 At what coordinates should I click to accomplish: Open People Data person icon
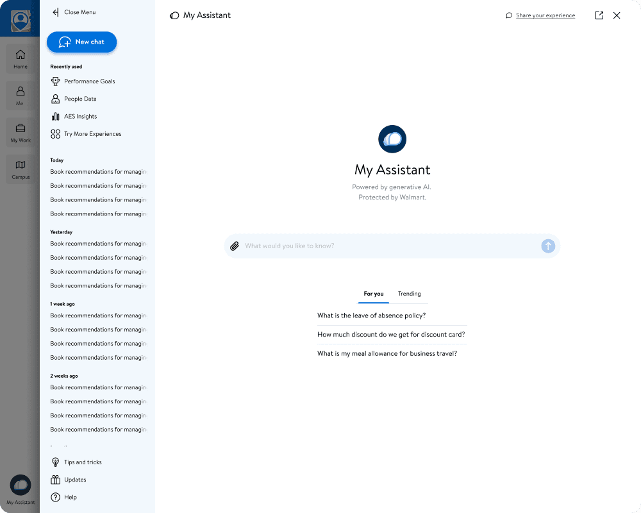[55, 99]
